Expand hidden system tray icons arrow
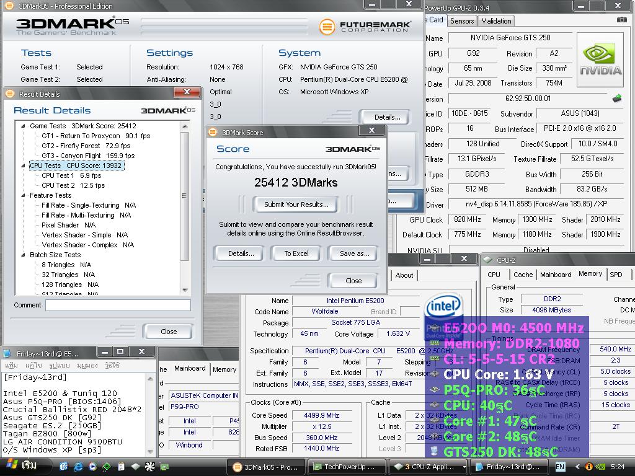Viewport: 635px width, 476px height. pos(578,467)
